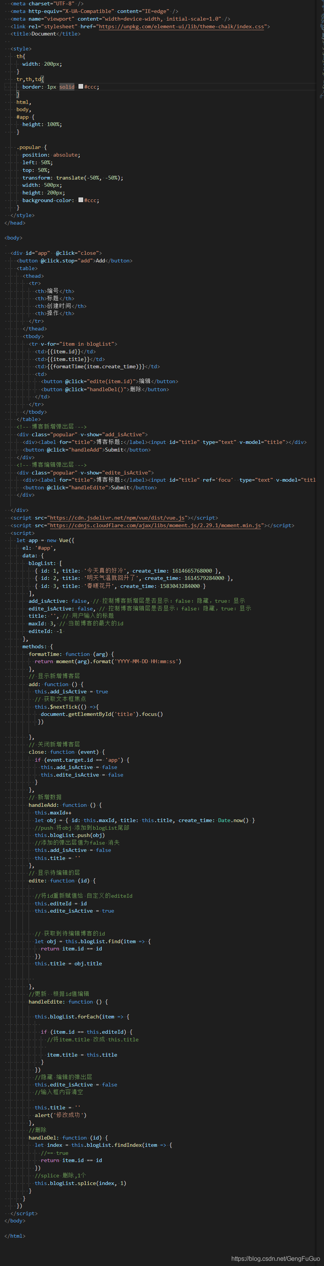Click the this.blogList.splice(index, 1) line
The image size is (324, 1266).
tap(80, 1183)
